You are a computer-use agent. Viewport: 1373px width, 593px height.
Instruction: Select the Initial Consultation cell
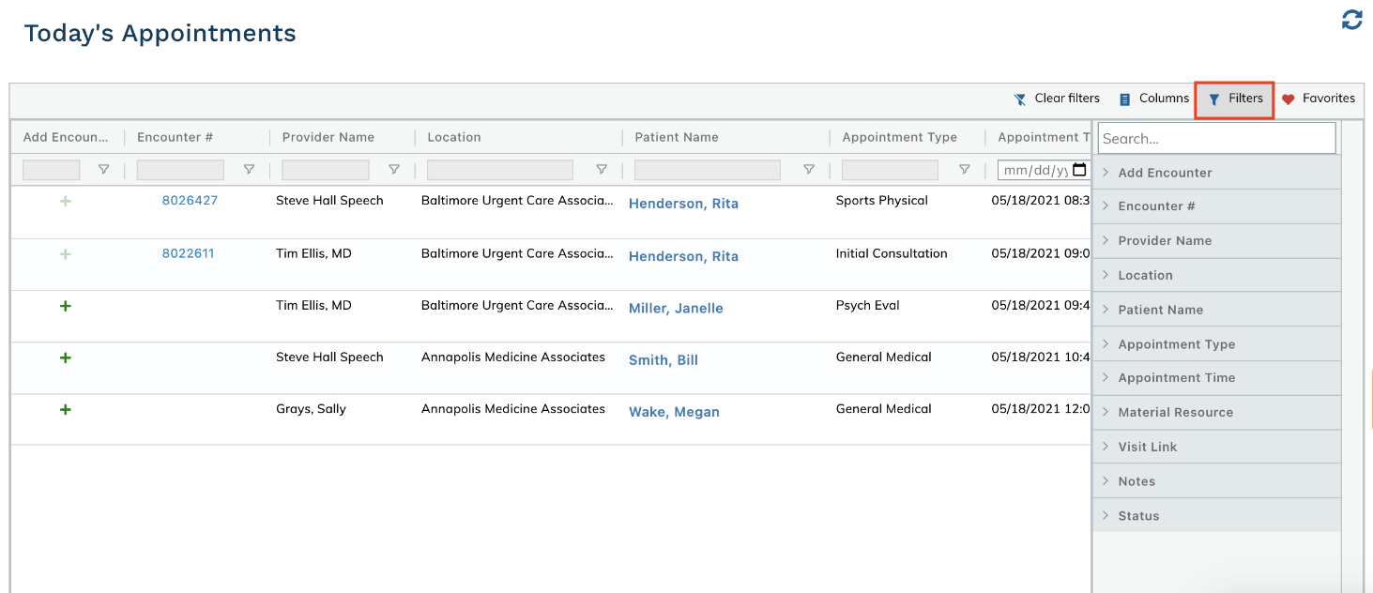pos(892,253)
